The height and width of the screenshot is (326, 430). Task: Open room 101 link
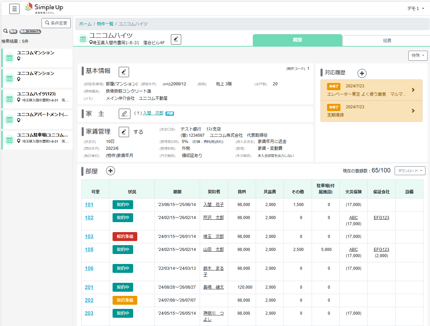click(89, 205)
